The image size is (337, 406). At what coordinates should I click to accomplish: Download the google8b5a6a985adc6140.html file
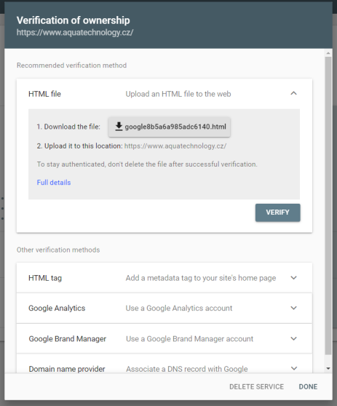coord(169,127)
